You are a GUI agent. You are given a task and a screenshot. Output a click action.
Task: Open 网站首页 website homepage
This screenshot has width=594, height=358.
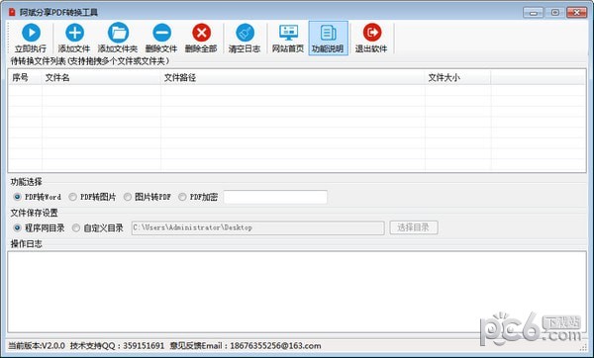pos(288,39)
